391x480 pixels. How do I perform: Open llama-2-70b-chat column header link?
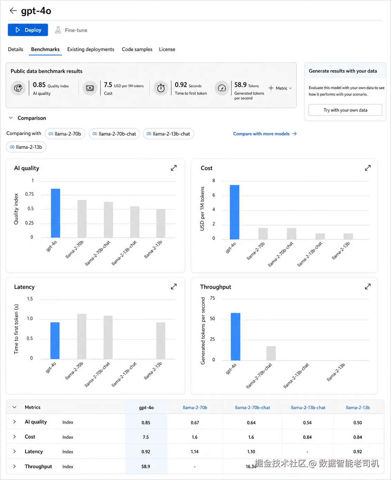pyautogui.click(x=252, y=407)
